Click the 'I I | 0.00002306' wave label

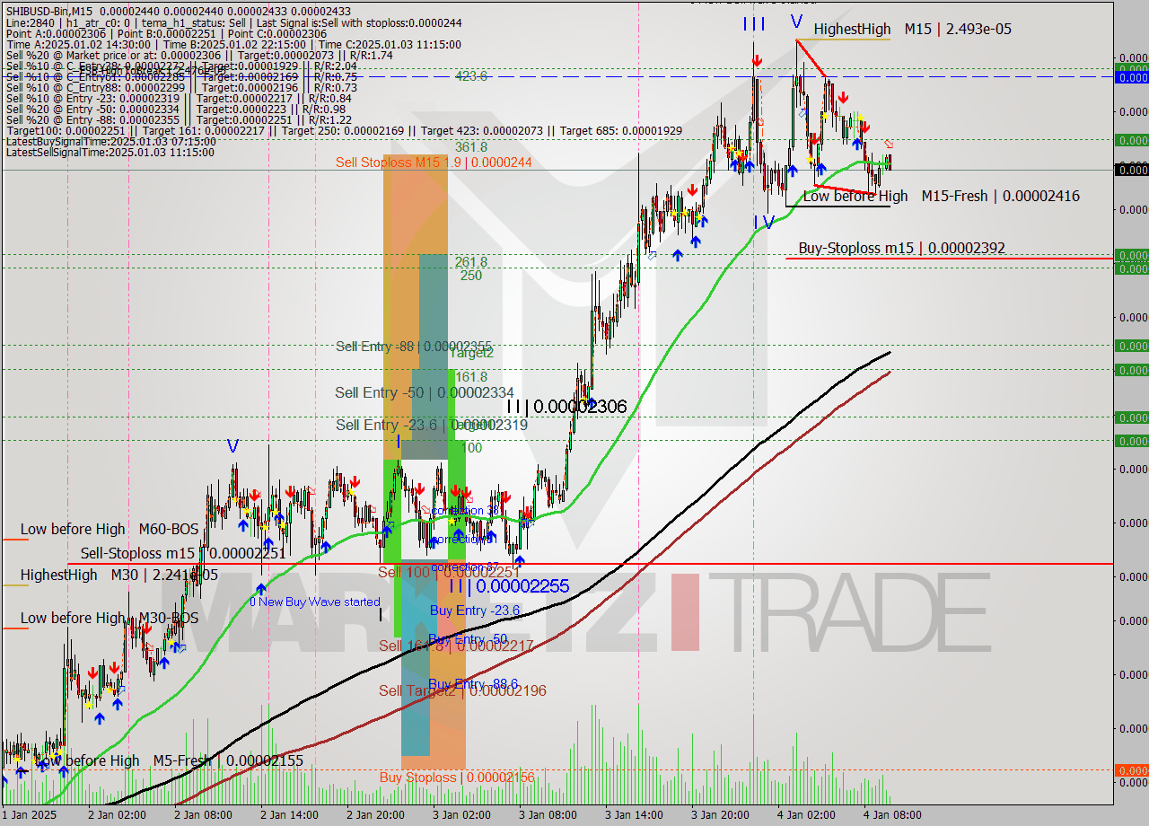(566, 406)
